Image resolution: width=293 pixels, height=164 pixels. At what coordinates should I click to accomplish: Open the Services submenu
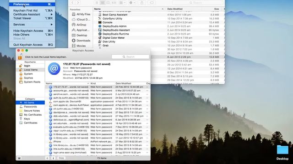click(x=32, y=24)
